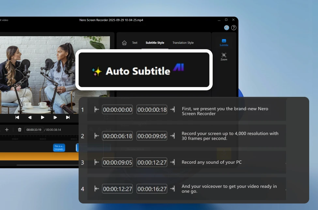318x210 pixels.
Task: Play the video preview
Action: pyautogui.click(x=43, y=117)
